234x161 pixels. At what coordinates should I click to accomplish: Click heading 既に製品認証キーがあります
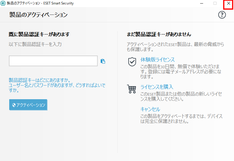(39, 34)
